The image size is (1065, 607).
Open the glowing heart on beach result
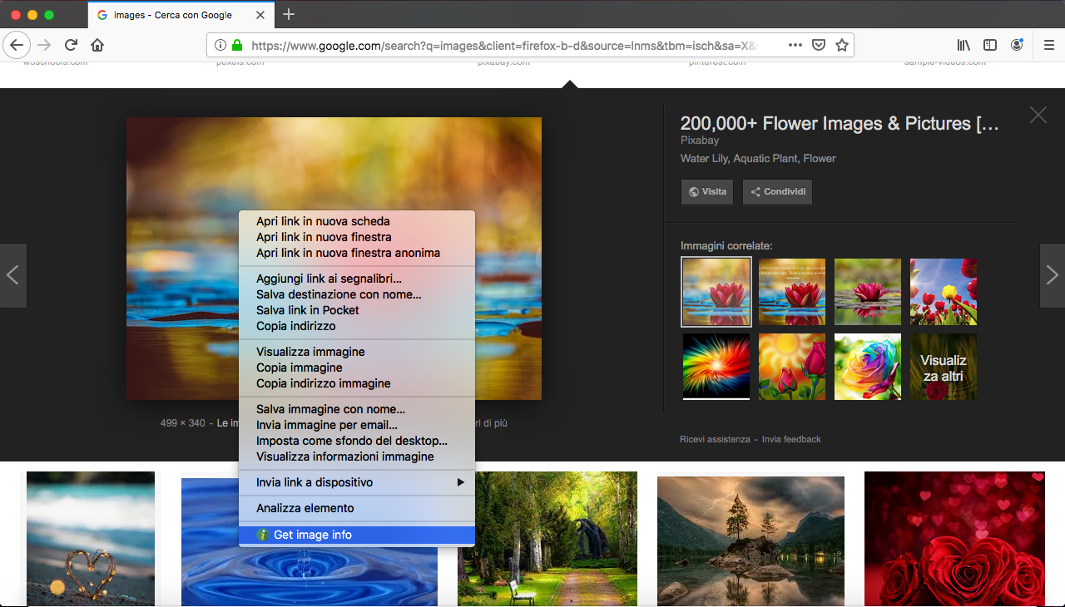(91, 539)
